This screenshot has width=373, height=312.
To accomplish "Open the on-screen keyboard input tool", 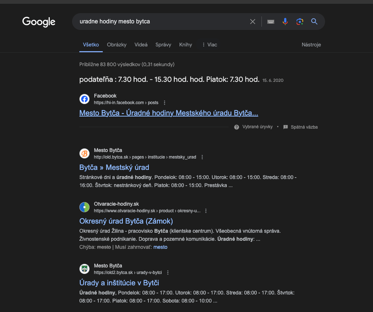I will [271, 22].
